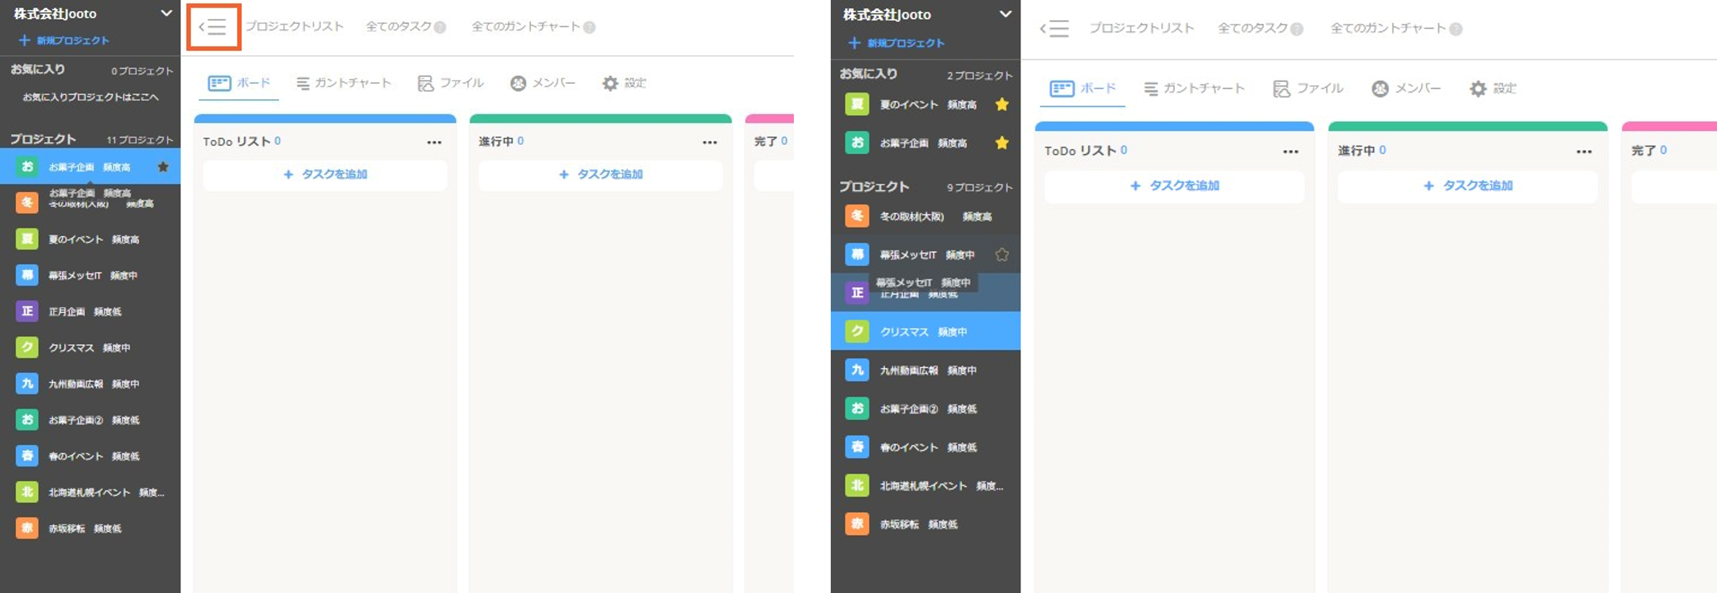Toggle the favorite star on お菓子企画

163,167
